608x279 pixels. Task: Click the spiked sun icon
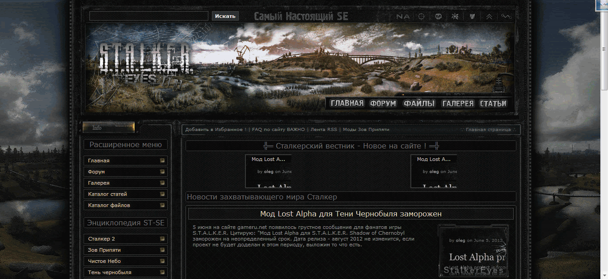pos(455,17)
